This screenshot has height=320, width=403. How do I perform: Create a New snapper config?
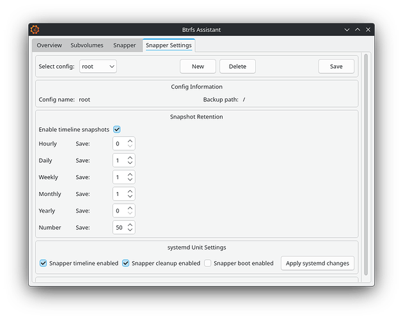[198, 67]
